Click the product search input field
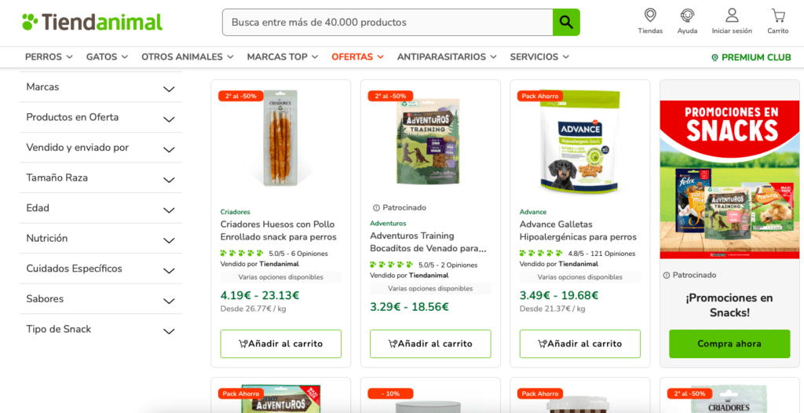The height and width of the screenshot is (413, 804). click(387, 22)
